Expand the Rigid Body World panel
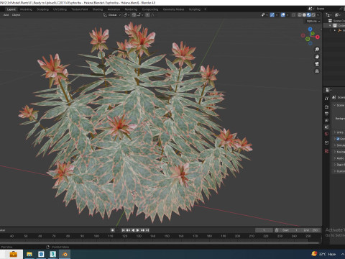Screen dimensions: 345x259 (x=335, y=165)
